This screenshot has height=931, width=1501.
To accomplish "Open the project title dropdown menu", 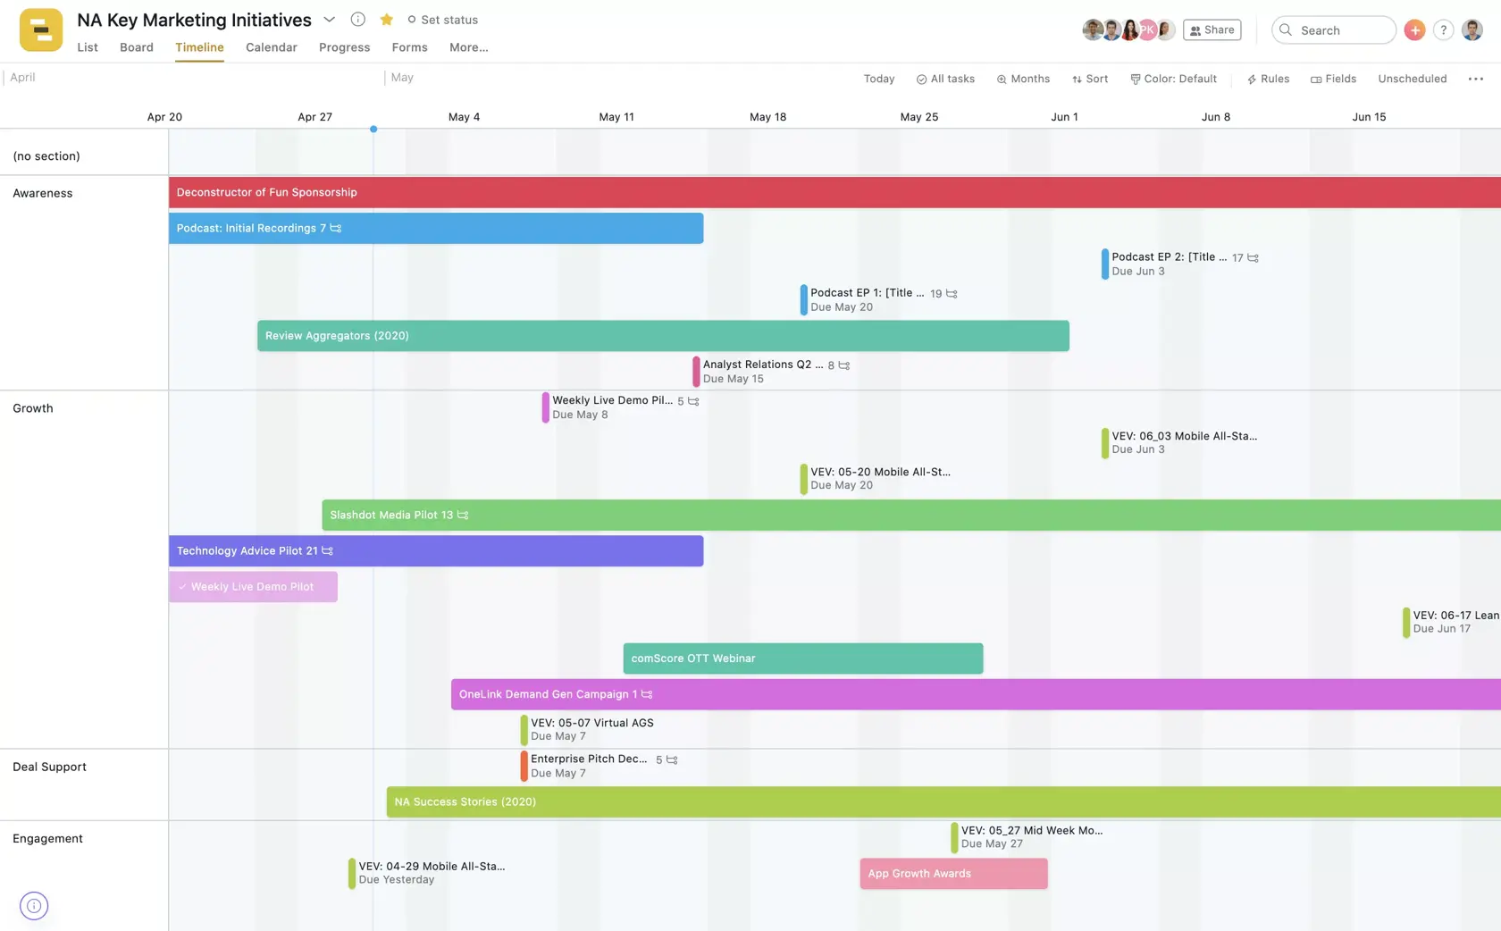I will tap(329, 19).
